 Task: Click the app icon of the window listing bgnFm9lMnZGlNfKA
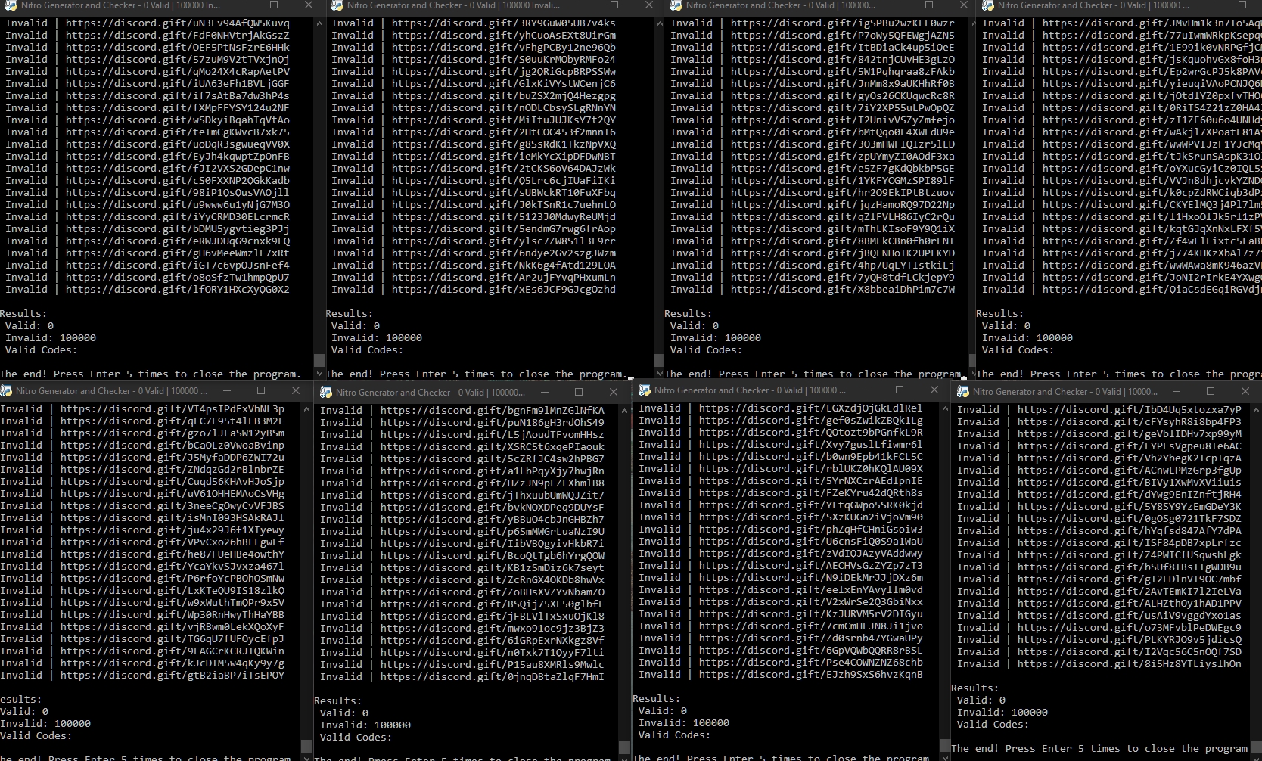[x=325, y=392]
